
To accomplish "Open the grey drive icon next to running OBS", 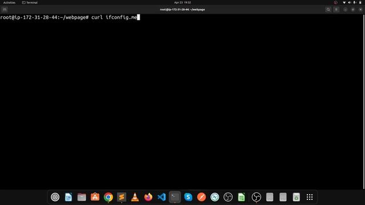I will pyautogui.click(x=270, y=197).
